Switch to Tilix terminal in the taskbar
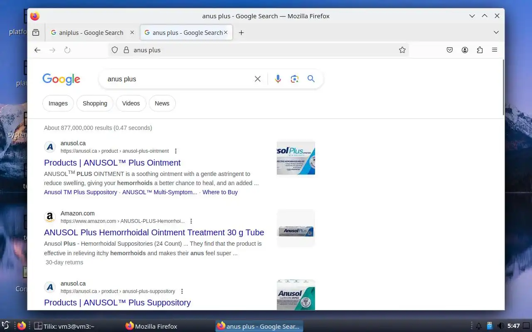The width and height of the screenshot is (532, 332). [x=64, y=326]
